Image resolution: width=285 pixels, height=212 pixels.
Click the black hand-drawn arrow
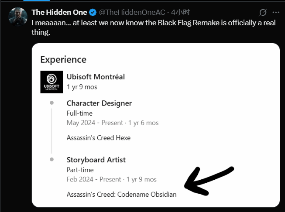pyautogui.click(x=209, y=179)
